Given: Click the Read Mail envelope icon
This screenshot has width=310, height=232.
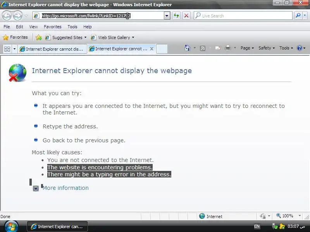Looking at the screenshot, I should 218,48.
